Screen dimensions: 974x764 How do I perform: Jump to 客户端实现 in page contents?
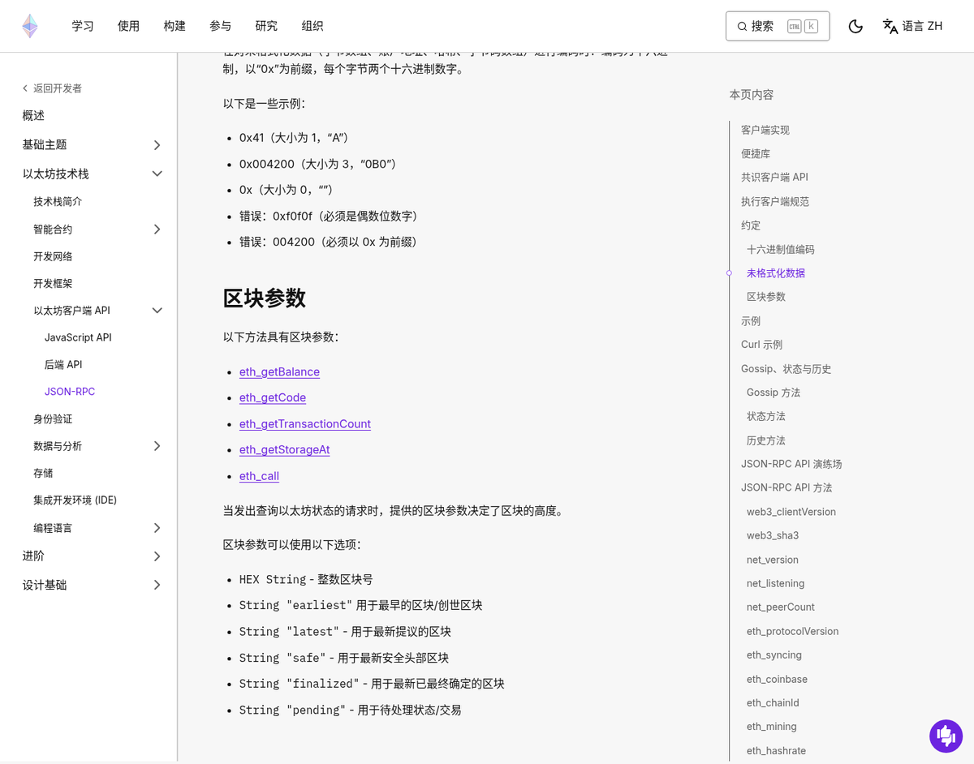[x=765, y=130]
